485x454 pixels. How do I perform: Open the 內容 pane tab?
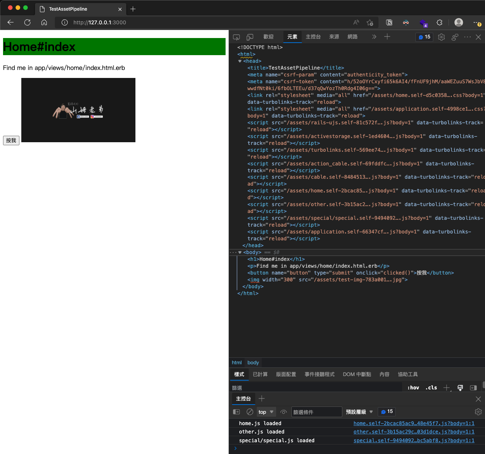(x=385, y=375)
